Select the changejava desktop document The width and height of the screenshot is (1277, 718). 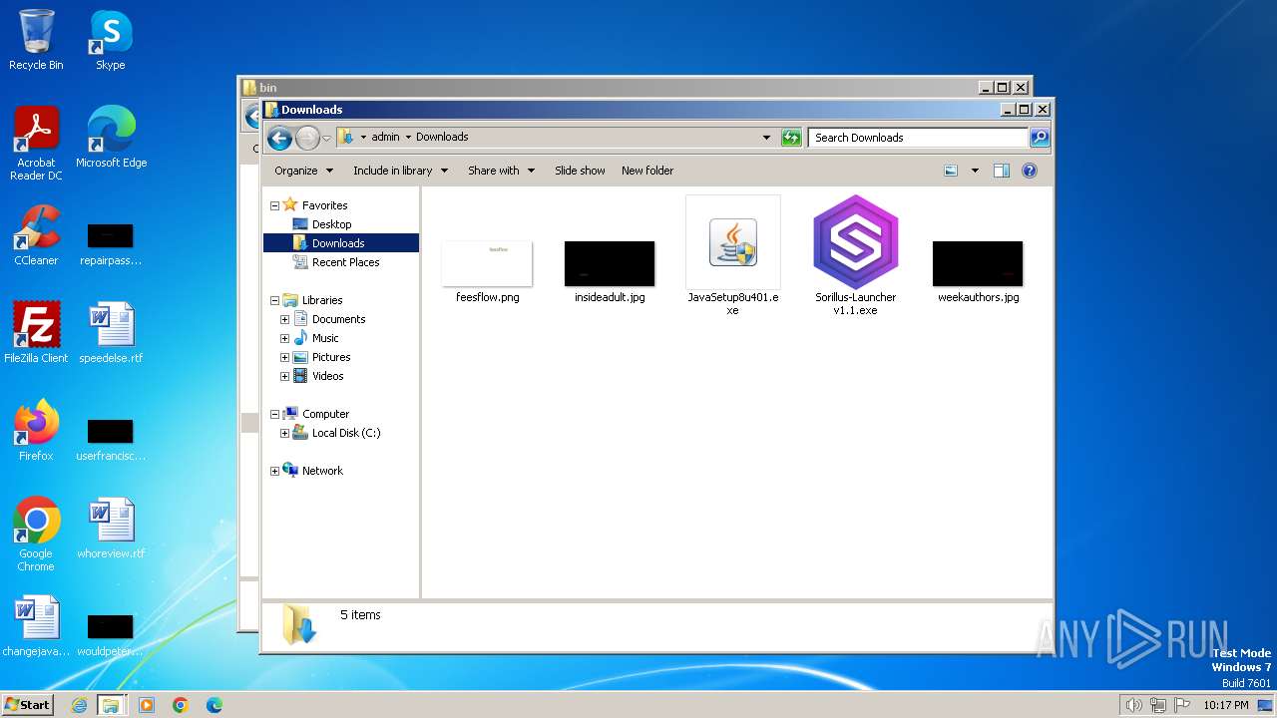[x=36, y=625]
